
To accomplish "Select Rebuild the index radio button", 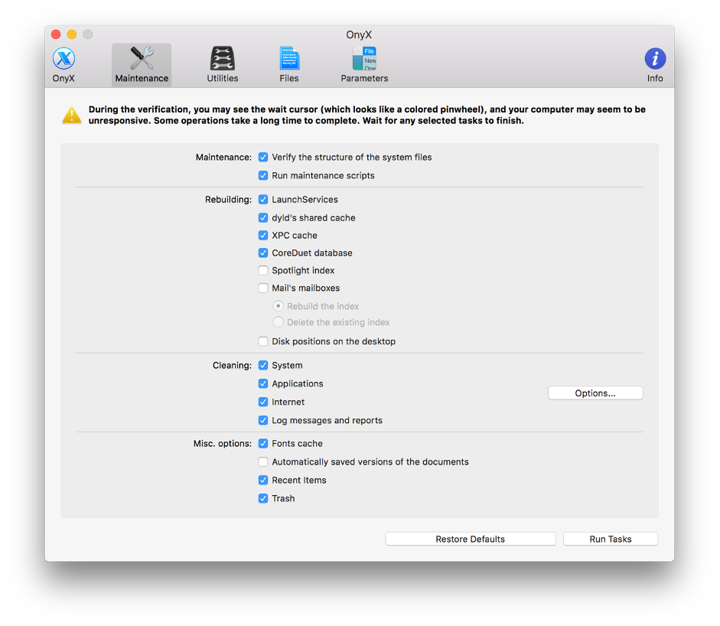I will pyautogui.click(x=279, y=306).
